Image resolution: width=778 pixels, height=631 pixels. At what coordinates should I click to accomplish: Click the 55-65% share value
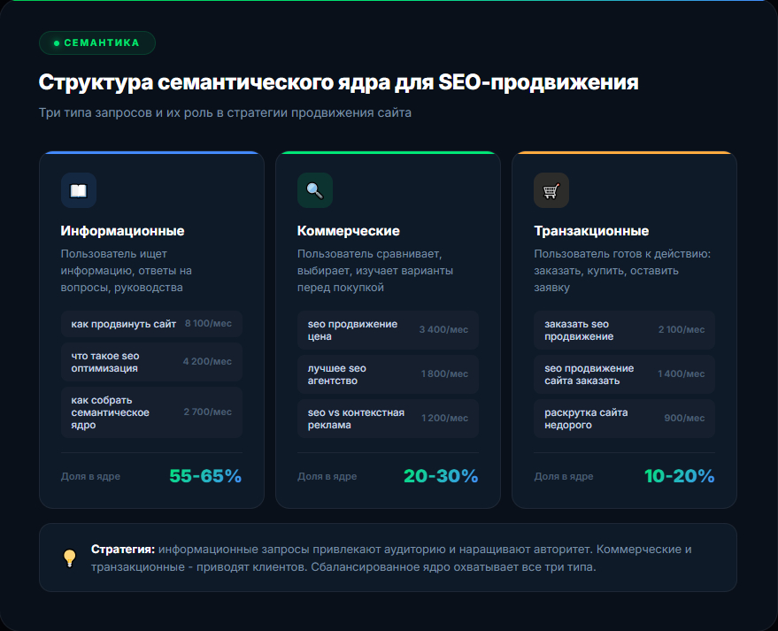(205, 476)
